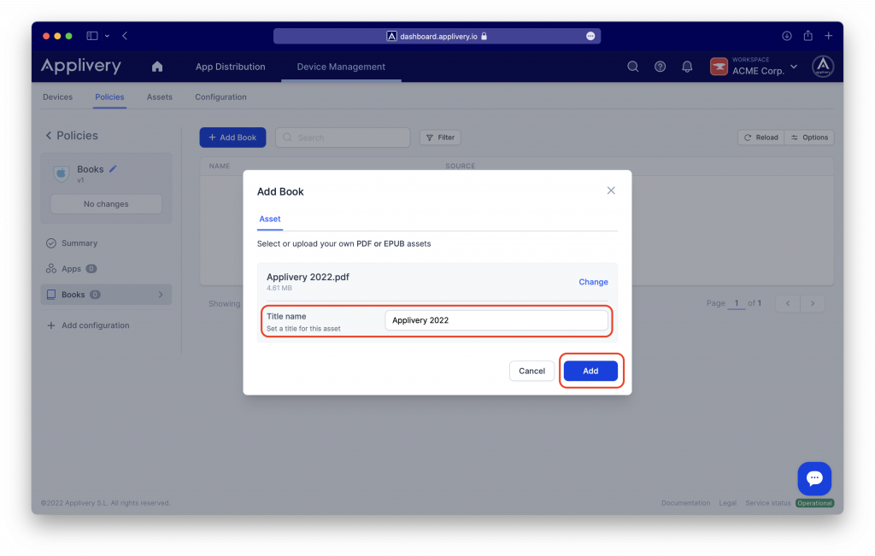This screenshot has height=556, width=875.
Task: Go to next page arrow
Action: pos(813,303)
